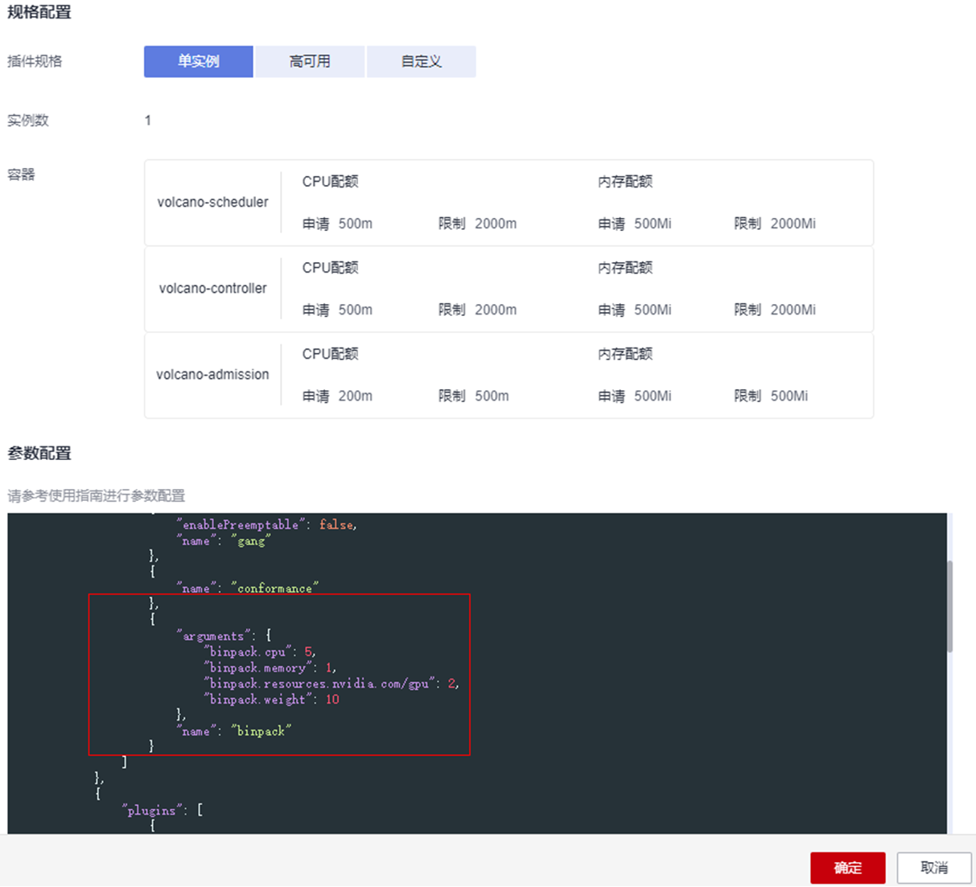Viewport: 976px width, 887px height.
Task: Click the "binpack.memory": 1 line
Action: pyautogui.click(x=270, y=668)
